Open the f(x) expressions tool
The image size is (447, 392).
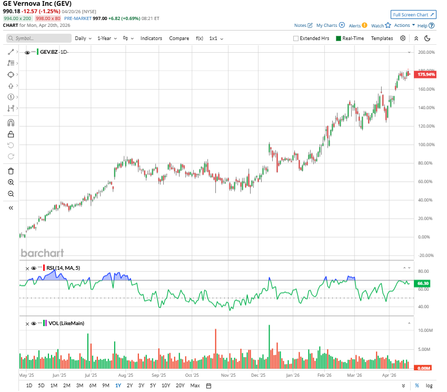[x=200, y=38]
